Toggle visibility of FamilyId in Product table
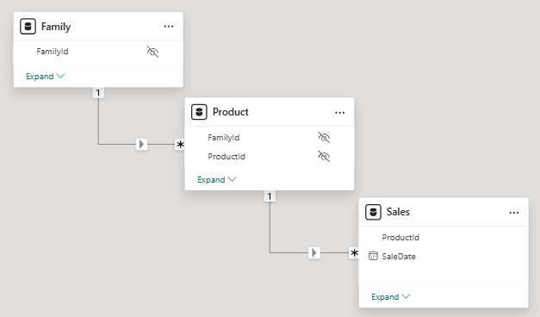The width and height of the screenshot is (540, 317). (x=324, y=138)
